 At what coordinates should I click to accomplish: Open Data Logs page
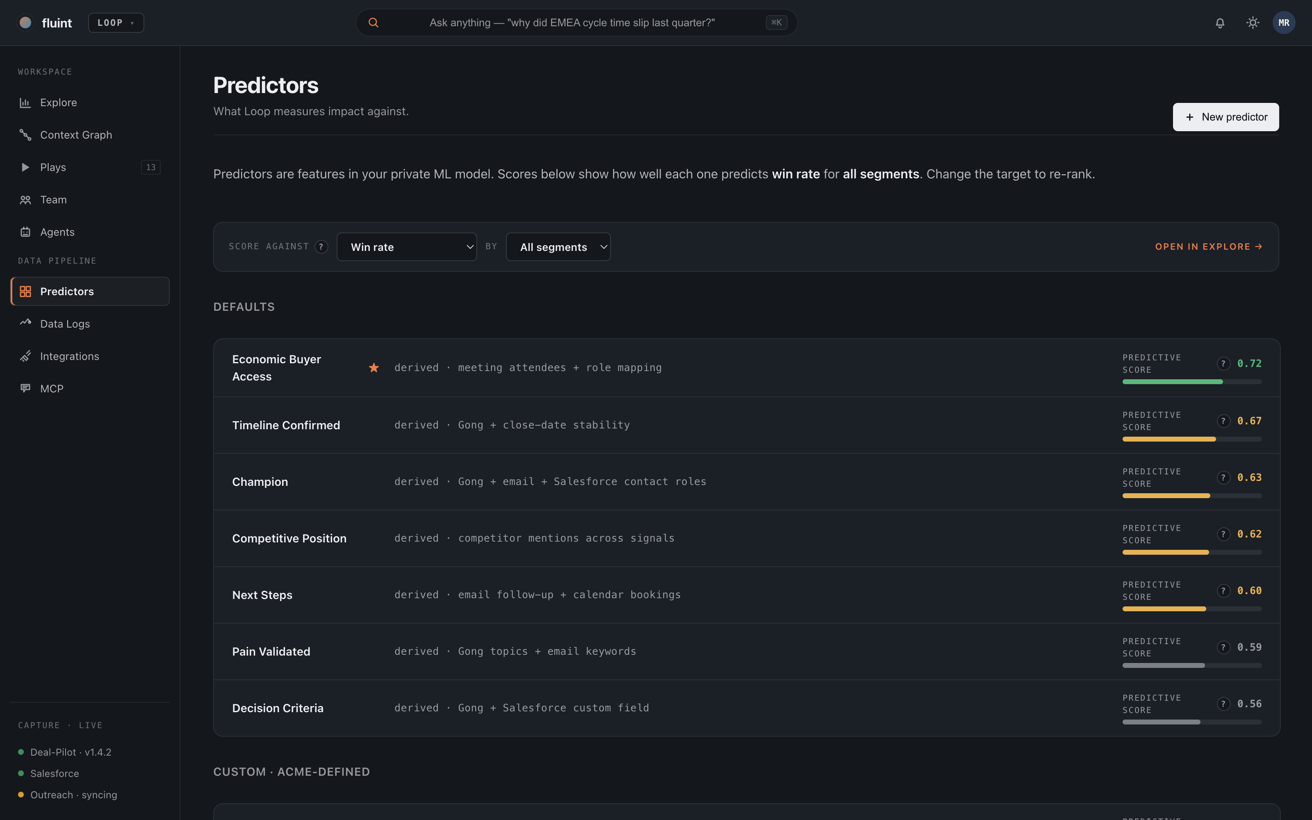pyautogui.click(x=90, y=324)
